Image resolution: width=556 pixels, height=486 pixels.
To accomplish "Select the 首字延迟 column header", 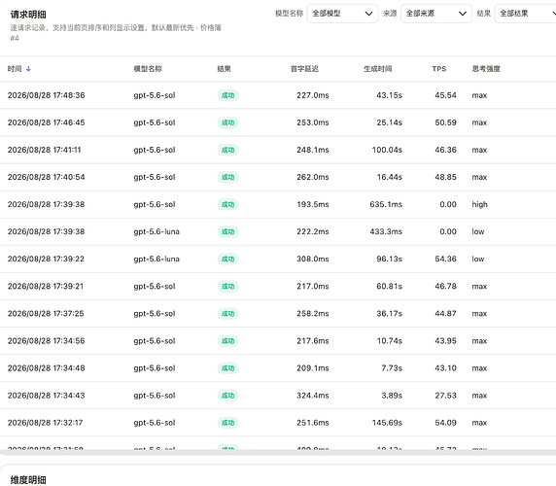I will coord(304,69).
